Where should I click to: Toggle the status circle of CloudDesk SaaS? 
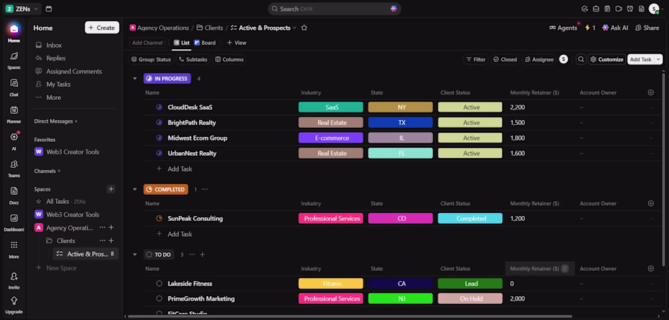(x=159, y=107)
